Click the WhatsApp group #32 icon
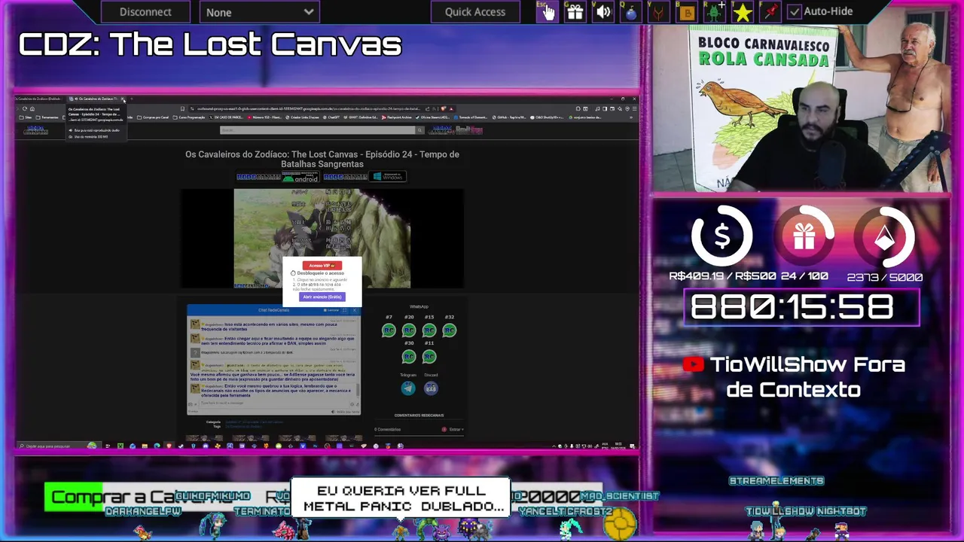964x542 pixels. (450, 330)
